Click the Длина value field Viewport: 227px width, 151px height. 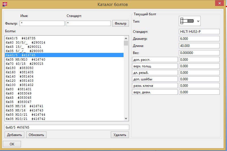point(199,46)
